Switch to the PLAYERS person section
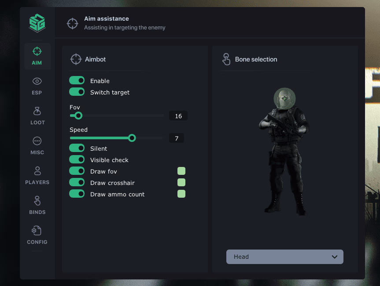The image size is (380, 286). coord(37,176)
